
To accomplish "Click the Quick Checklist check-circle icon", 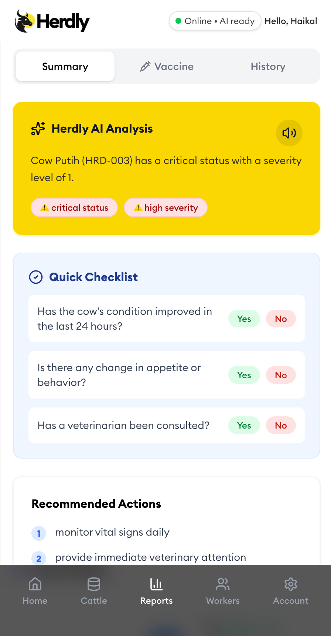I will (x=36, y=277).
